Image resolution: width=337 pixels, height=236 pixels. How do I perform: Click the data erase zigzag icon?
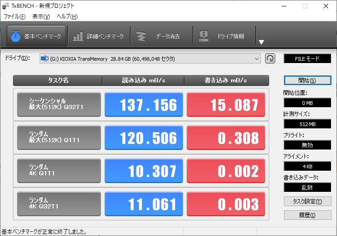[141, 36]
